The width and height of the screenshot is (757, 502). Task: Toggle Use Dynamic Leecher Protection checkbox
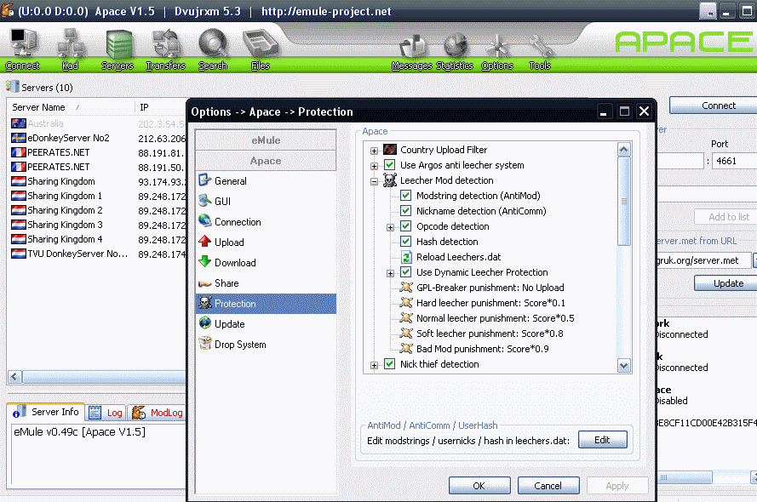click(406, 272)
